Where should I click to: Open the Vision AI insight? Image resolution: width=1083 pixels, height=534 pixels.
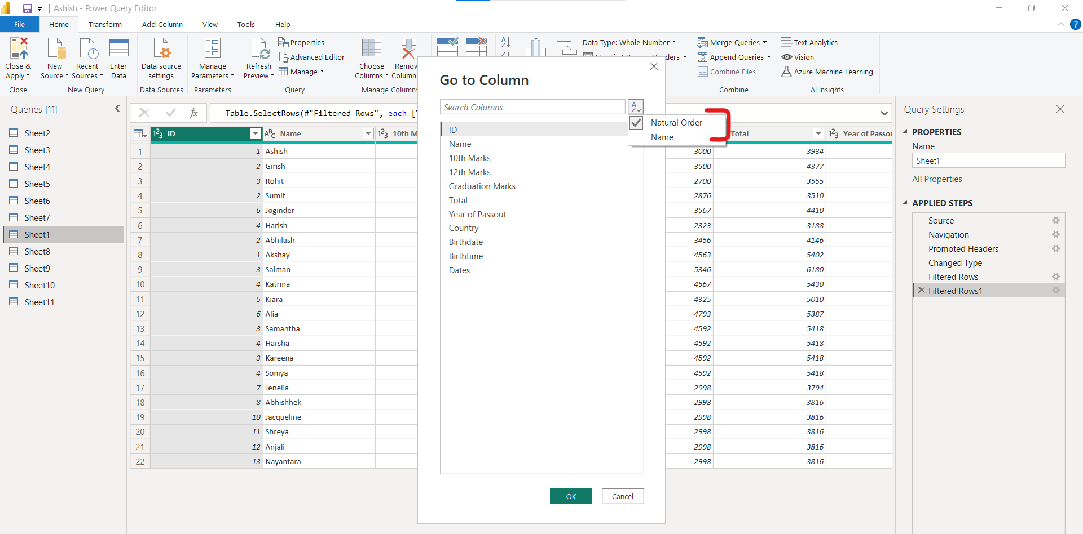click(798, 57)
